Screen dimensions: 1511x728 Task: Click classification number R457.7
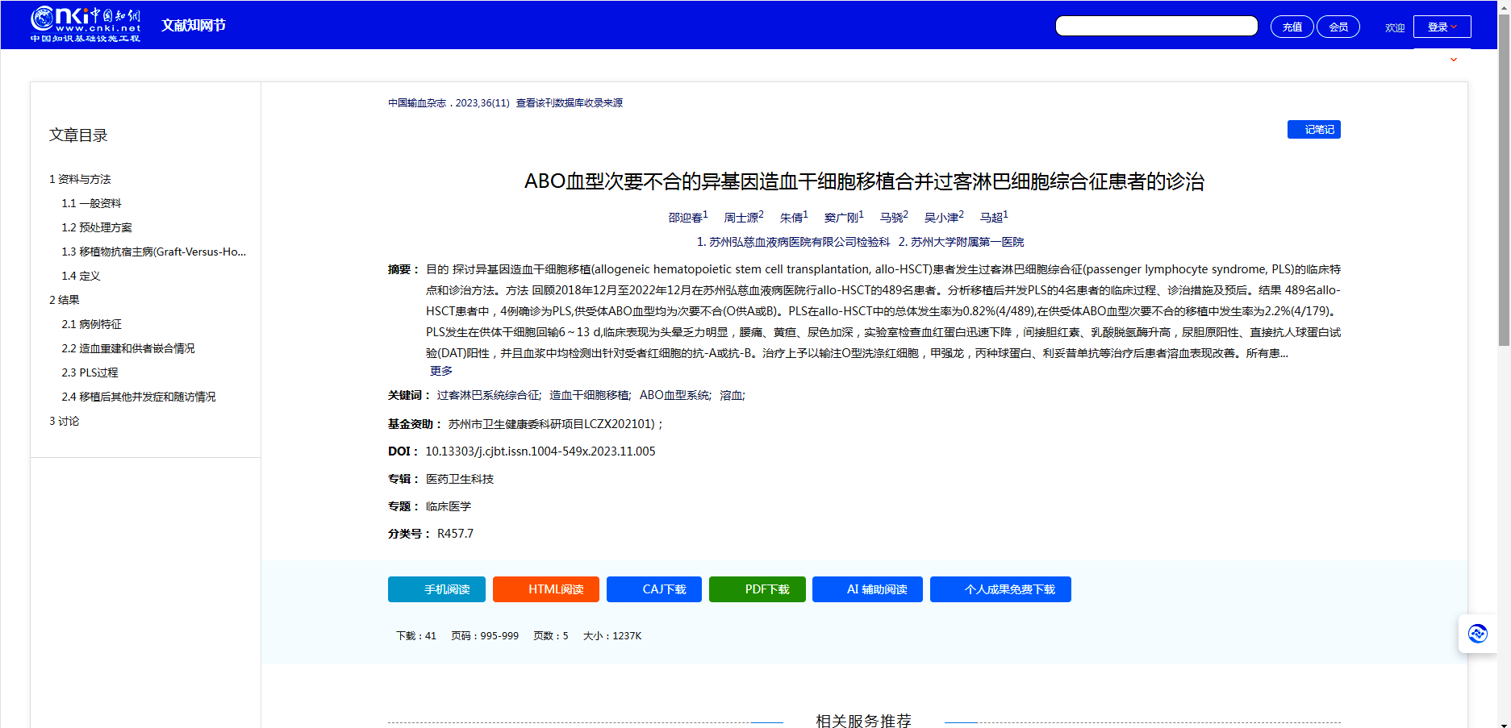[x=455, y=534]
